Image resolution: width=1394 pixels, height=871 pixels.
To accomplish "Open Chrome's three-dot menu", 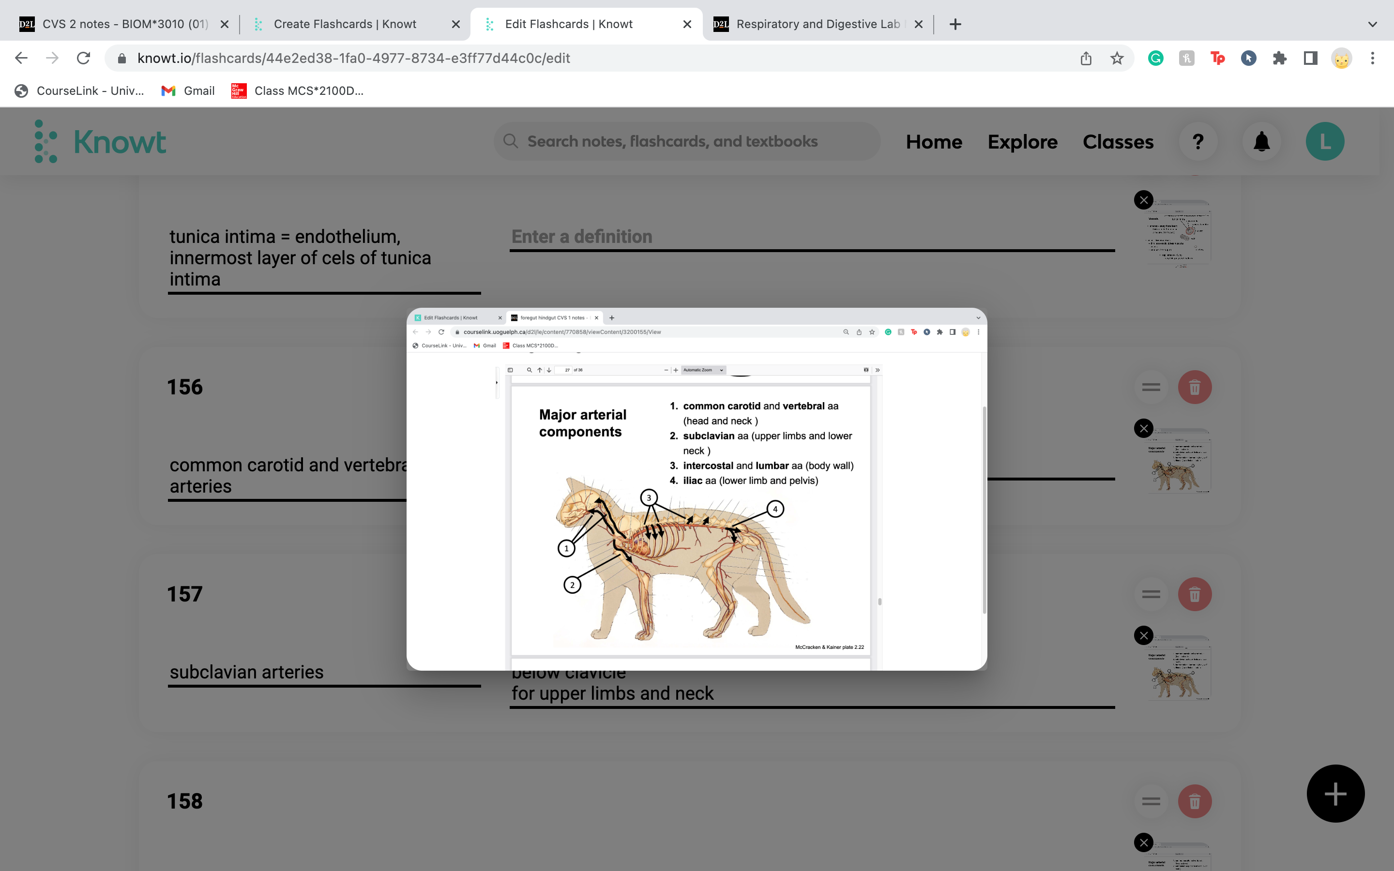I will coord(1373,58).
